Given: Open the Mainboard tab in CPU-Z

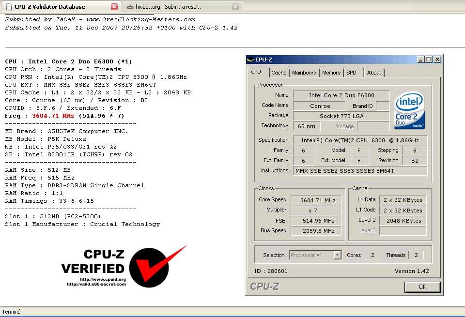Looking at the screenshot, I should point(304,73).
